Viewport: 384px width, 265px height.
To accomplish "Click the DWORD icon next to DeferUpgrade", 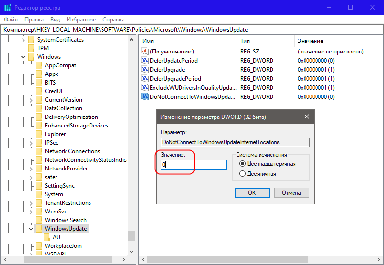I will point(145,69).
